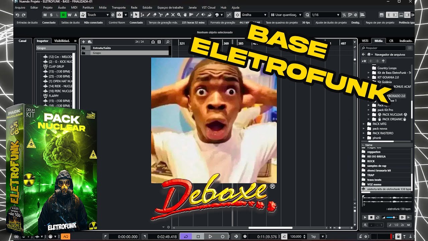This screenshot has width=428, height=241.
Task: Switch to the VSTi tab
Action: [x=365, y=41]
